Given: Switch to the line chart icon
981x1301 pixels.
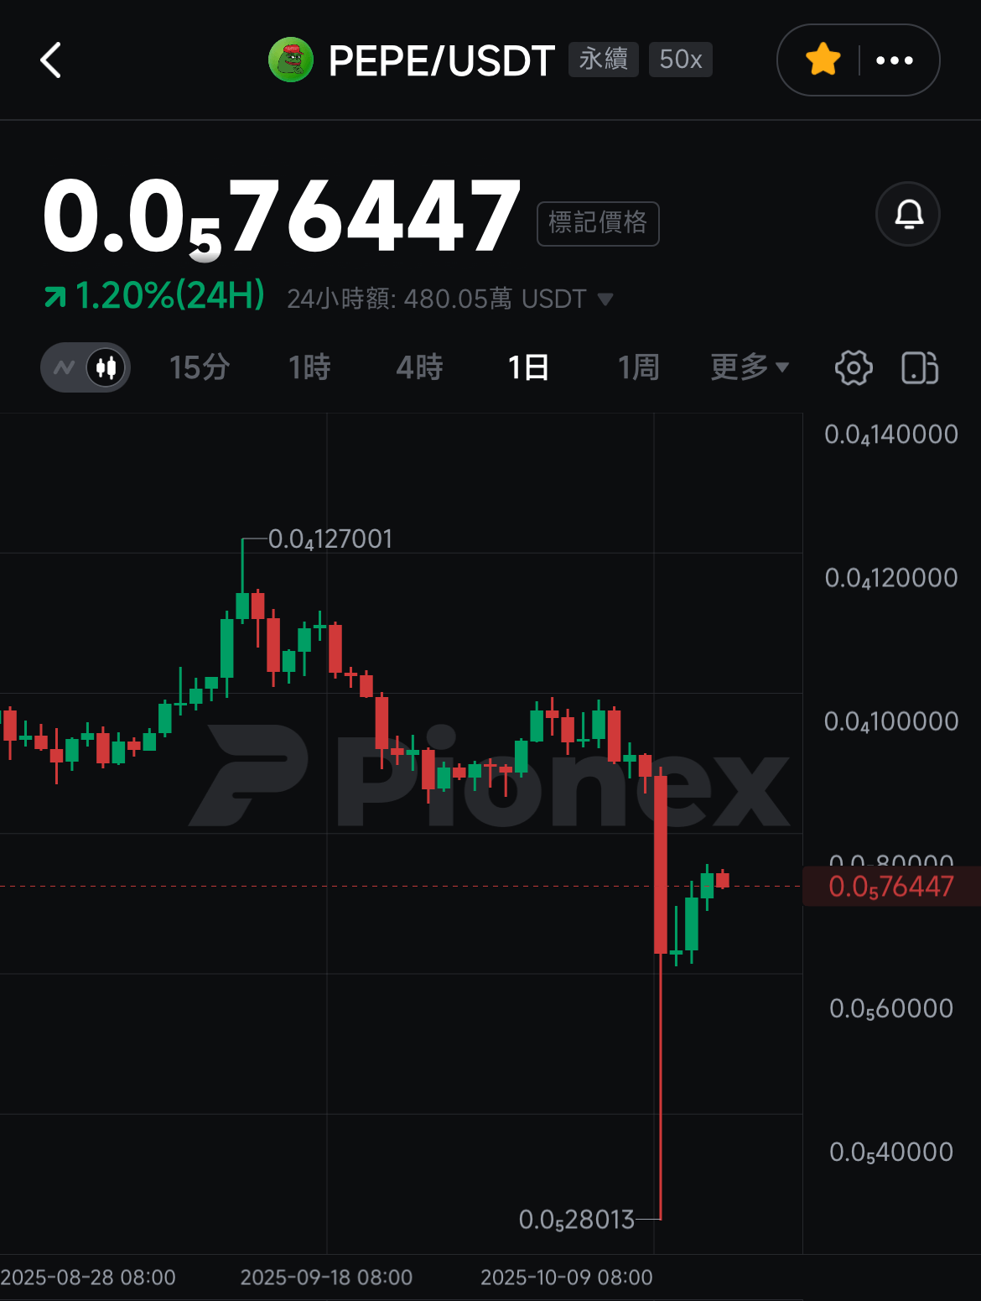Looking at the screenshot, I should tap(64, 367).
